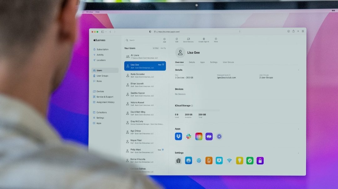Select Locations in the sidebar

[x=100, y=60]
